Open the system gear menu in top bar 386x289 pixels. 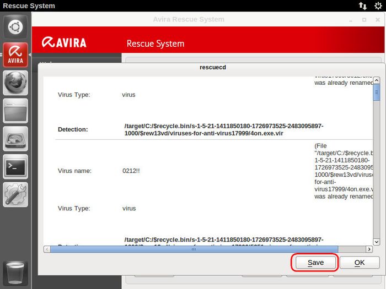(x=378, y=6)
